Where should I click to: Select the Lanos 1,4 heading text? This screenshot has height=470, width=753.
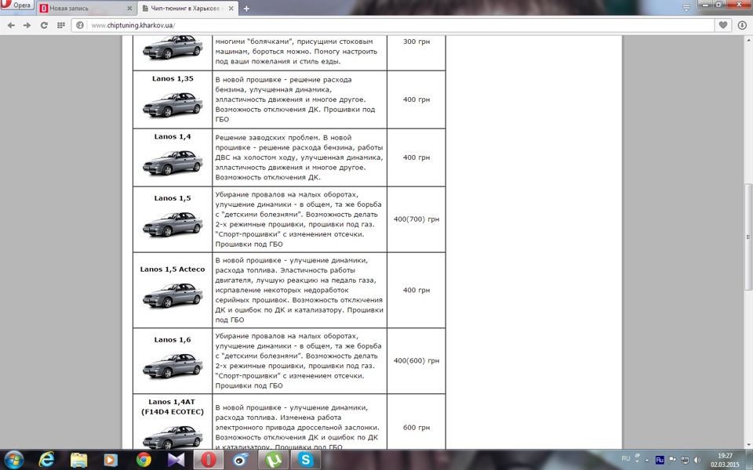pos(173,136)
